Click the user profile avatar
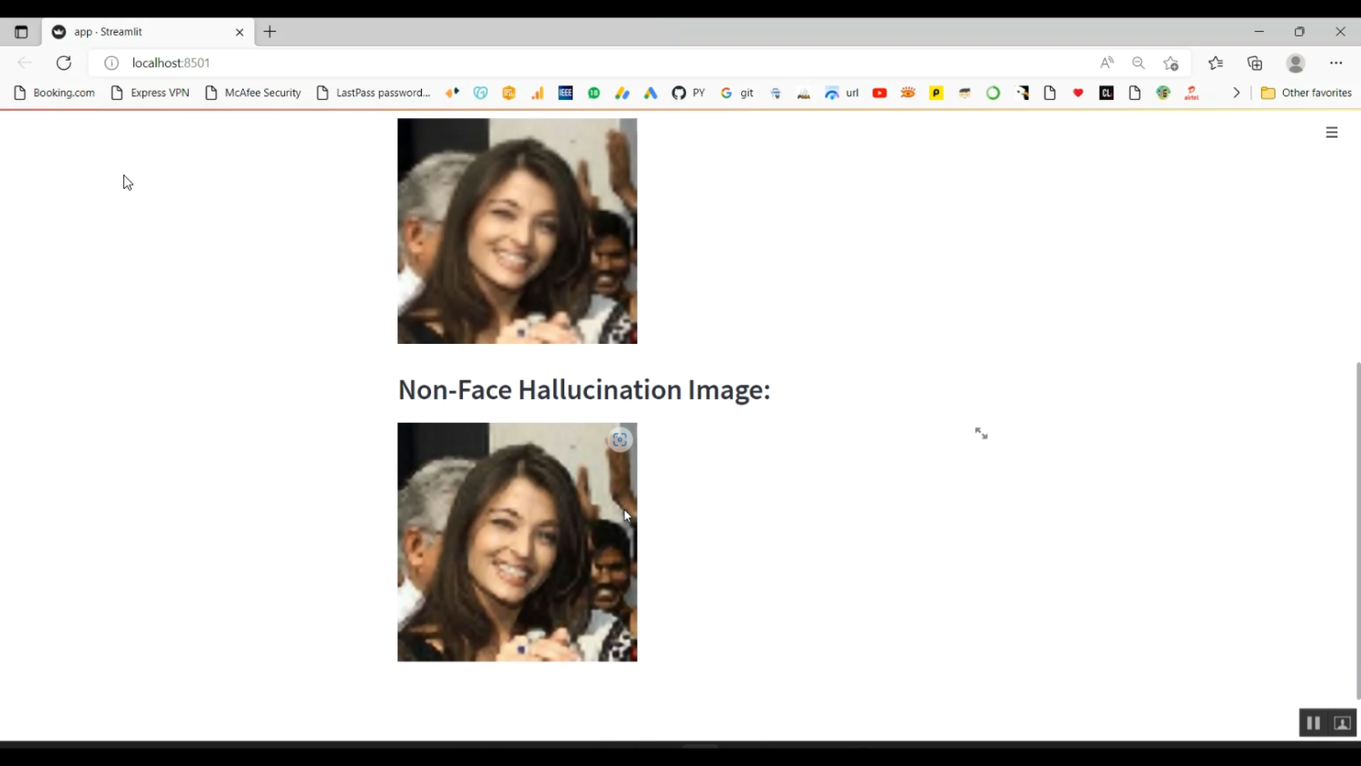 click(1296, 63)
